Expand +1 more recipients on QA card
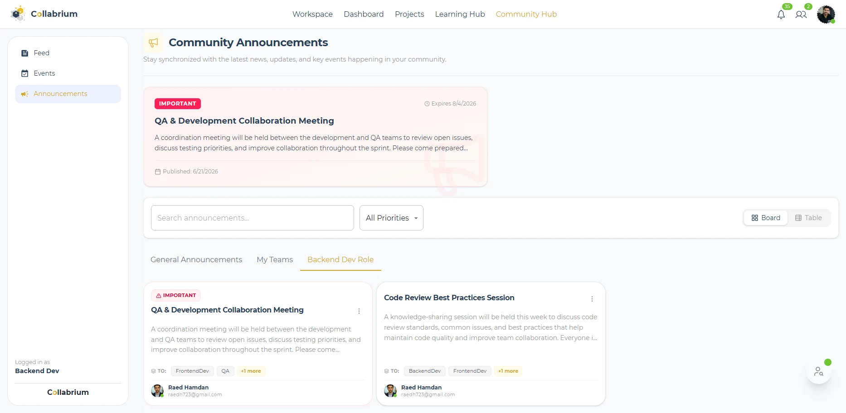This screenshot has height=413, width=846. pyautogui.click(x=251, y=371)
